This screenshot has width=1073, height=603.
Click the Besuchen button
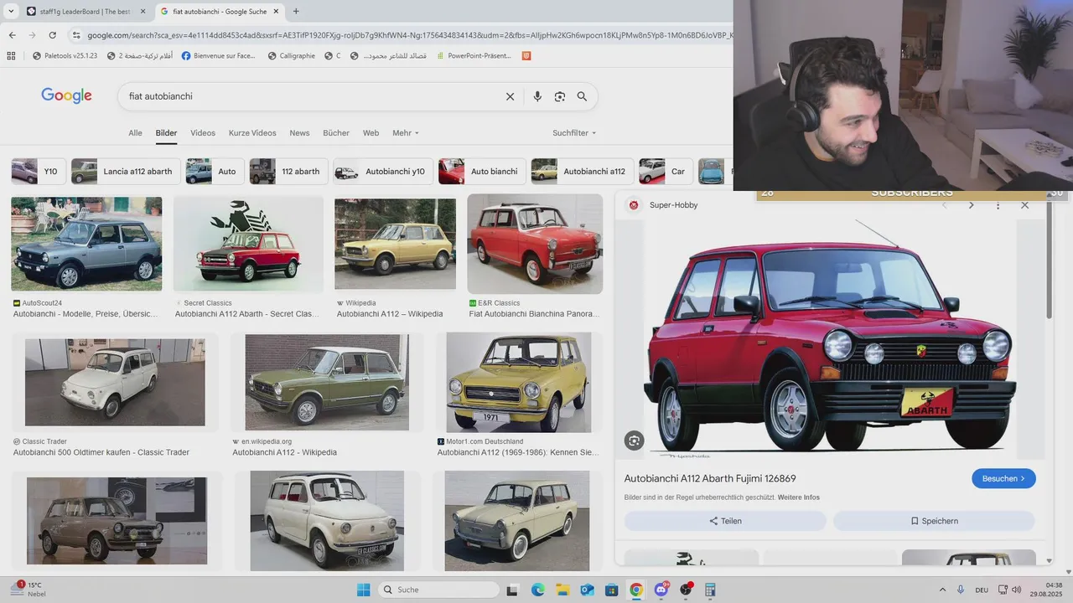click(1003, 478)
